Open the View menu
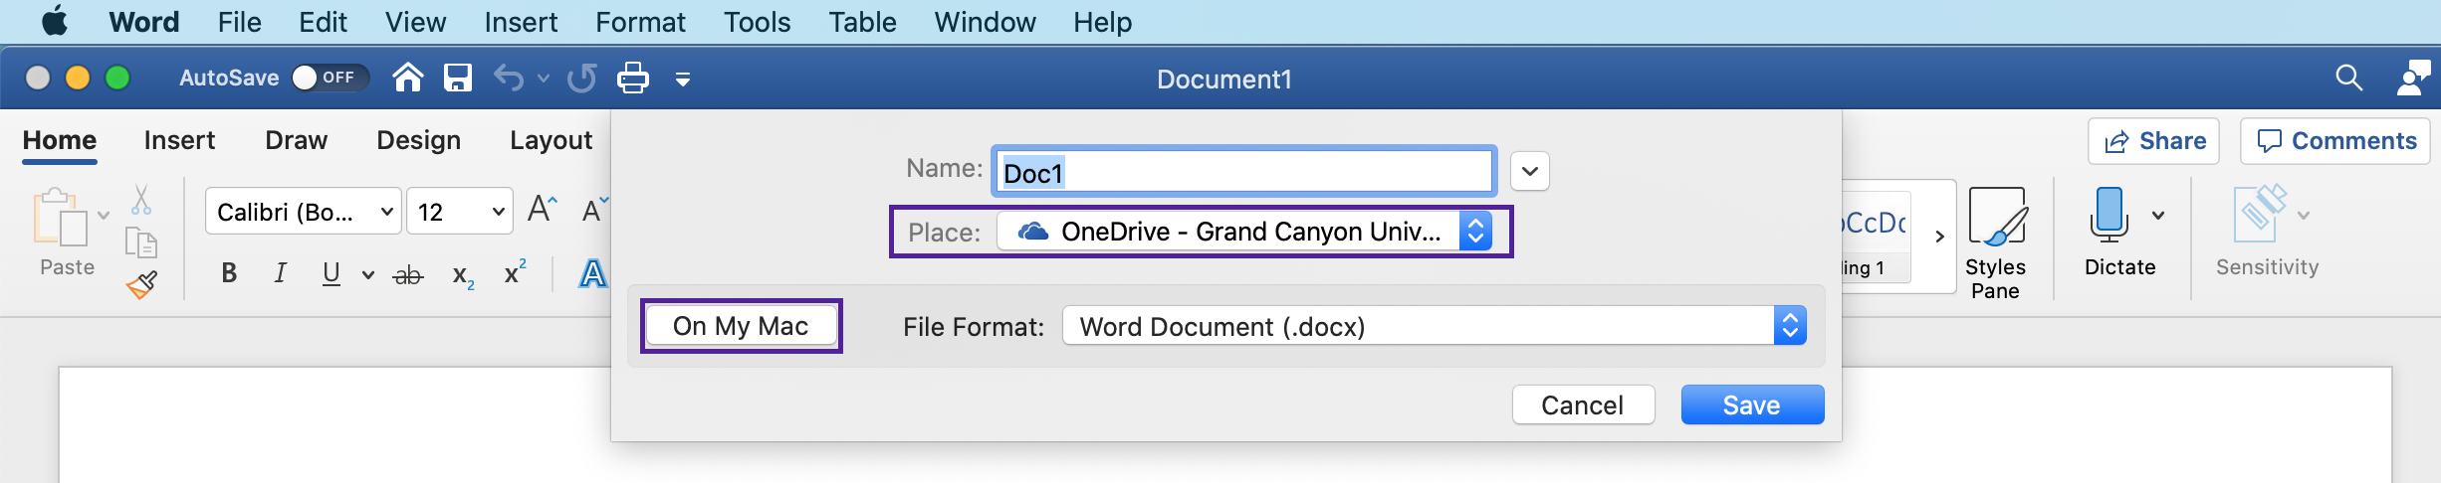The image size is (2441, 483). [x=415, y=22]
